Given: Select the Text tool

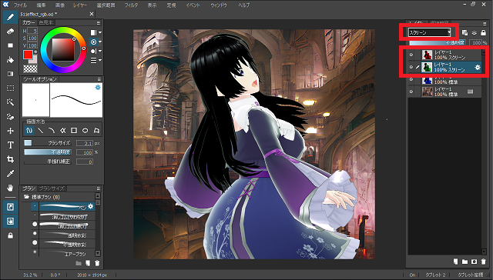Looking at the screenshot, I should point(10,145).
